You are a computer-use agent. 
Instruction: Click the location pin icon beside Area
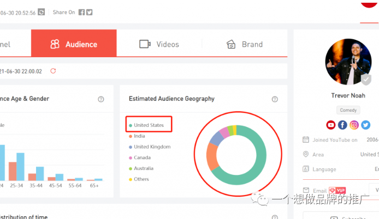(x=306, y=154)
